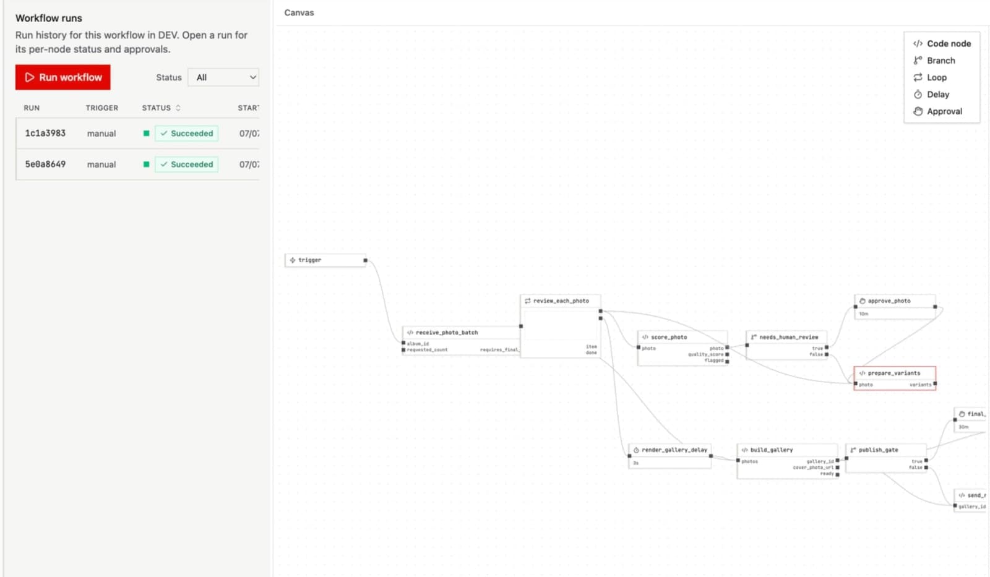Click the quality_score port on score_photo

[727, 354]
